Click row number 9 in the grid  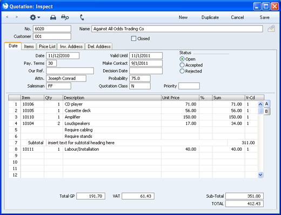[15, 156]
